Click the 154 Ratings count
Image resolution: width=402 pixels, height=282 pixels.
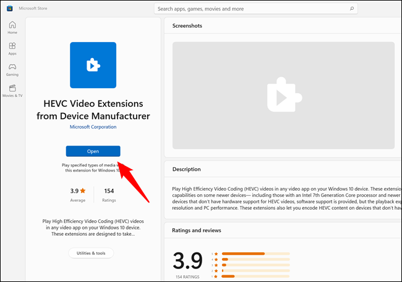point(109,194)
